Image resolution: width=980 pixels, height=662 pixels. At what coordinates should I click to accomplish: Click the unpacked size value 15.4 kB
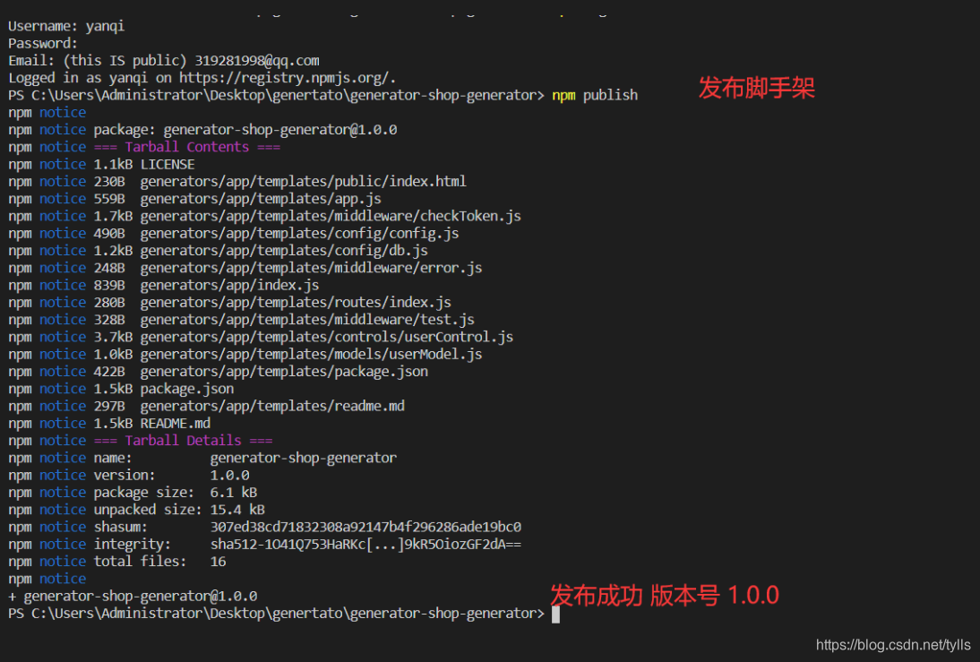(237, 510)
